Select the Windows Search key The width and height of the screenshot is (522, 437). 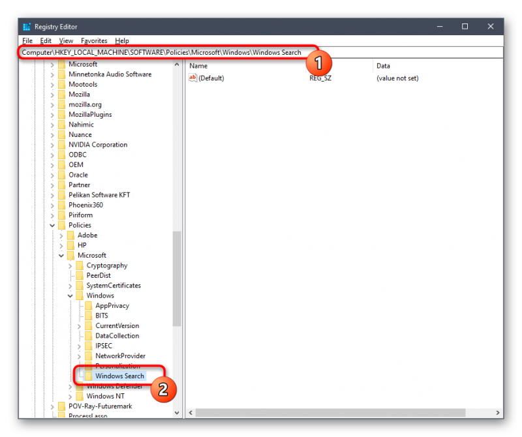119,376
